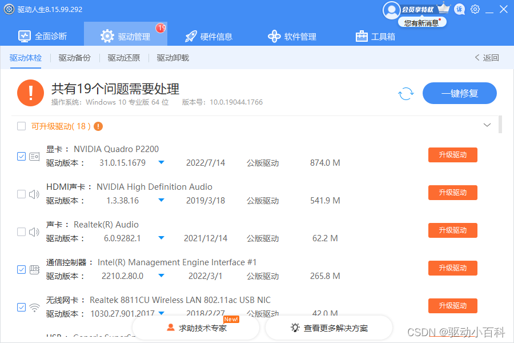Switch to 全面诊断 tab

[43, 36]
